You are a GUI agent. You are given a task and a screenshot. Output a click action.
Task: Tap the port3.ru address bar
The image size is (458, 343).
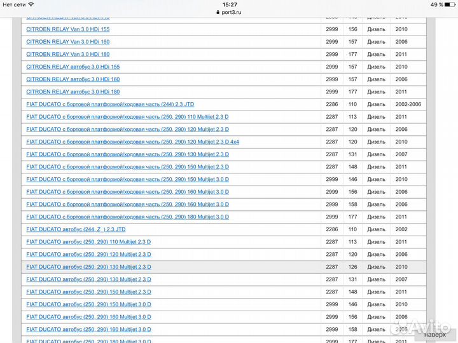coord(229,12)
